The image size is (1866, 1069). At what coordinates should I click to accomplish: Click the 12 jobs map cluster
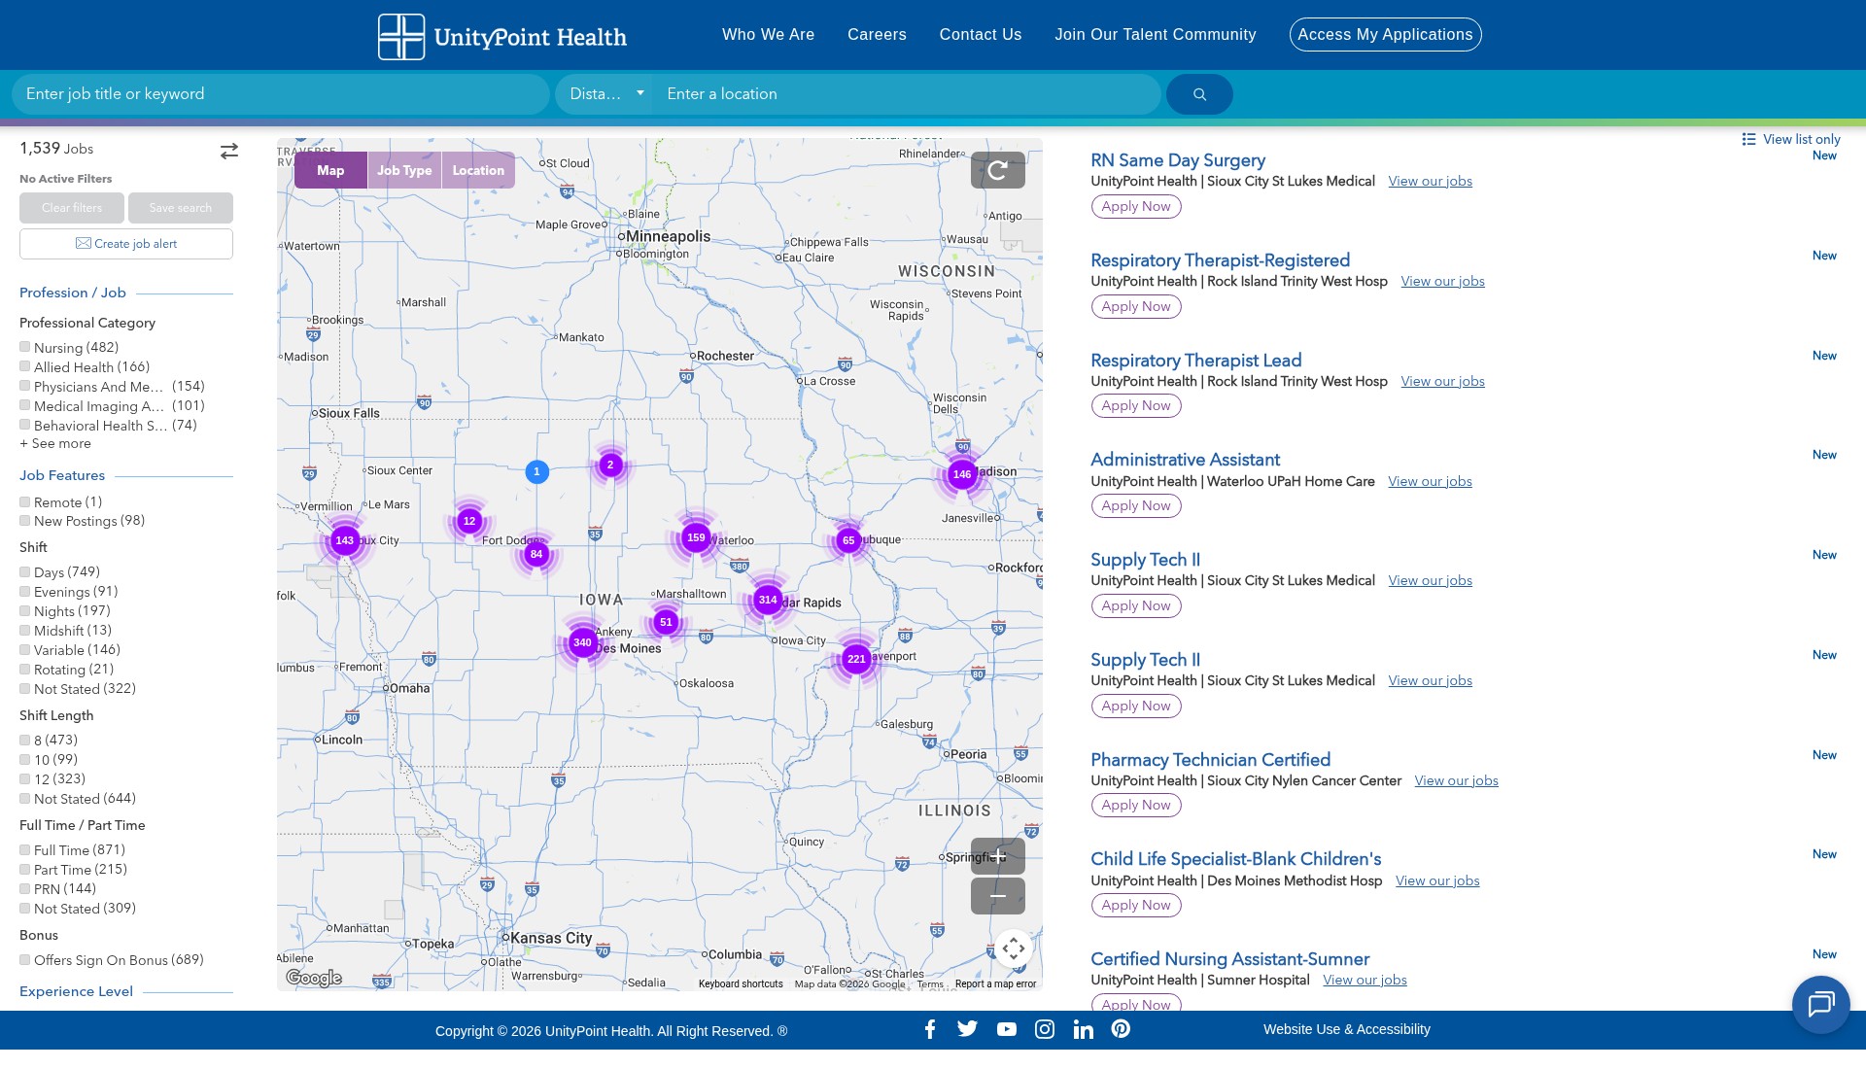469,521
